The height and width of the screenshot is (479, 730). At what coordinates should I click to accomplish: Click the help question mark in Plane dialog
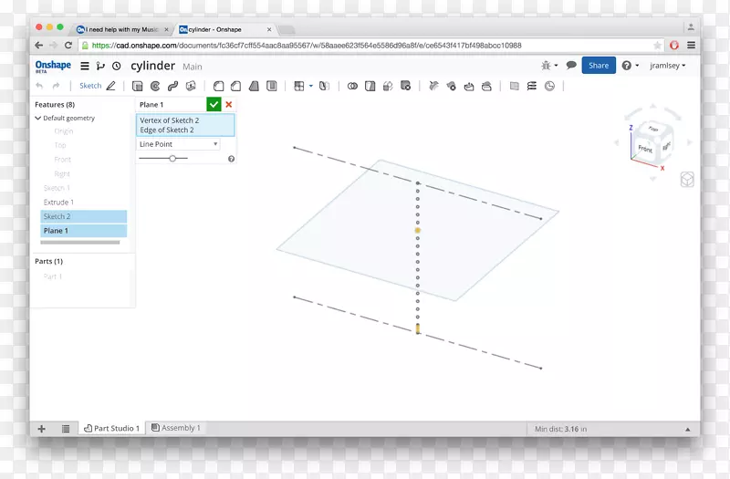coord(231,159)
